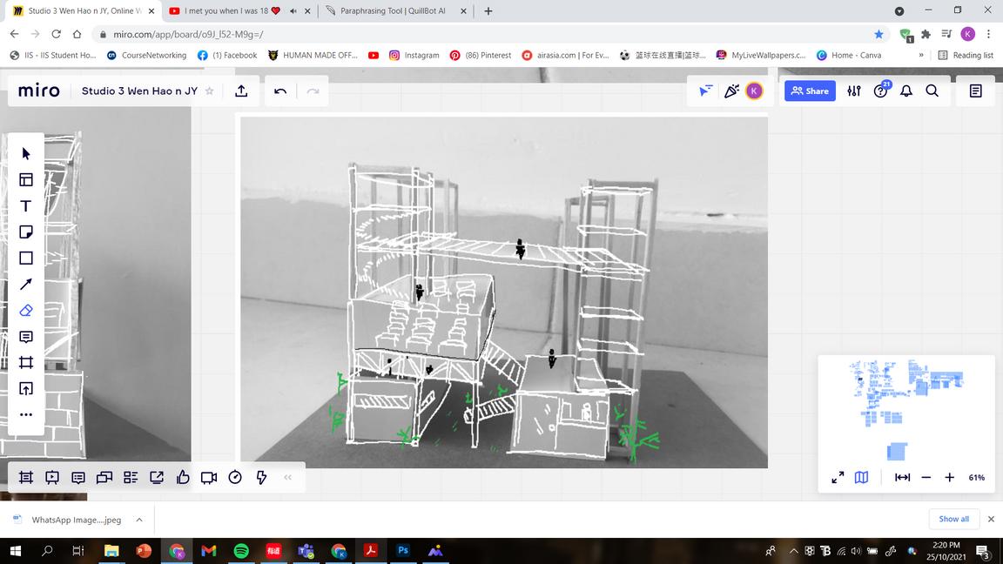Start voting with thumbs-up icon
Viewport: 1003px width, 564px height.
click(183, 478)
